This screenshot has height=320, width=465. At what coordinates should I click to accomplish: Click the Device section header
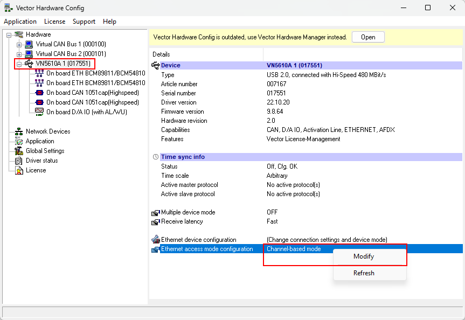click(311, 65)
